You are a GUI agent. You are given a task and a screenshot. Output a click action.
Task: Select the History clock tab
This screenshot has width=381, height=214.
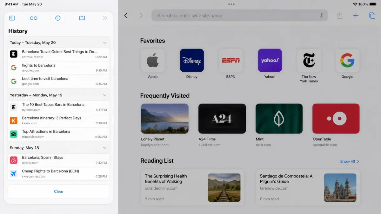point(58,18)
